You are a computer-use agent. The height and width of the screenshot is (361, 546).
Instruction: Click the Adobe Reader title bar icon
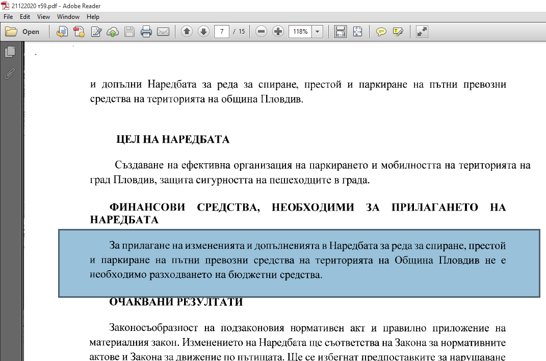coord(5,6)
